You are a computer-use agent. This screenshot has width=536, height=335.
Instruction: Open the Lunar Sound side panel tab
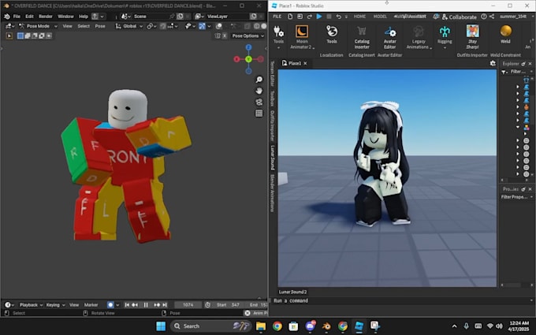click(x=273, y=158)
